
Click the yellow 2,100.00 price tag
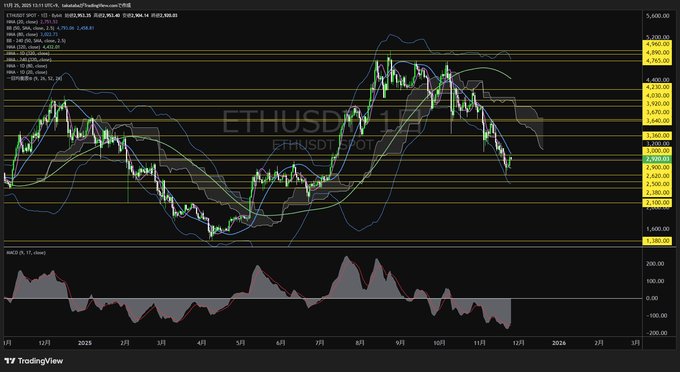click(x=657, y=203)
